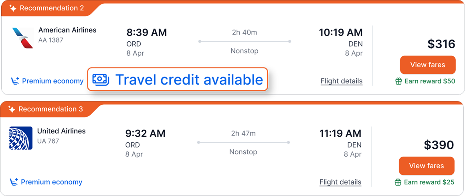Select the Recommendation 2 tab label
Viewport: 465px width, 196px height.
[x=52, y=8]
